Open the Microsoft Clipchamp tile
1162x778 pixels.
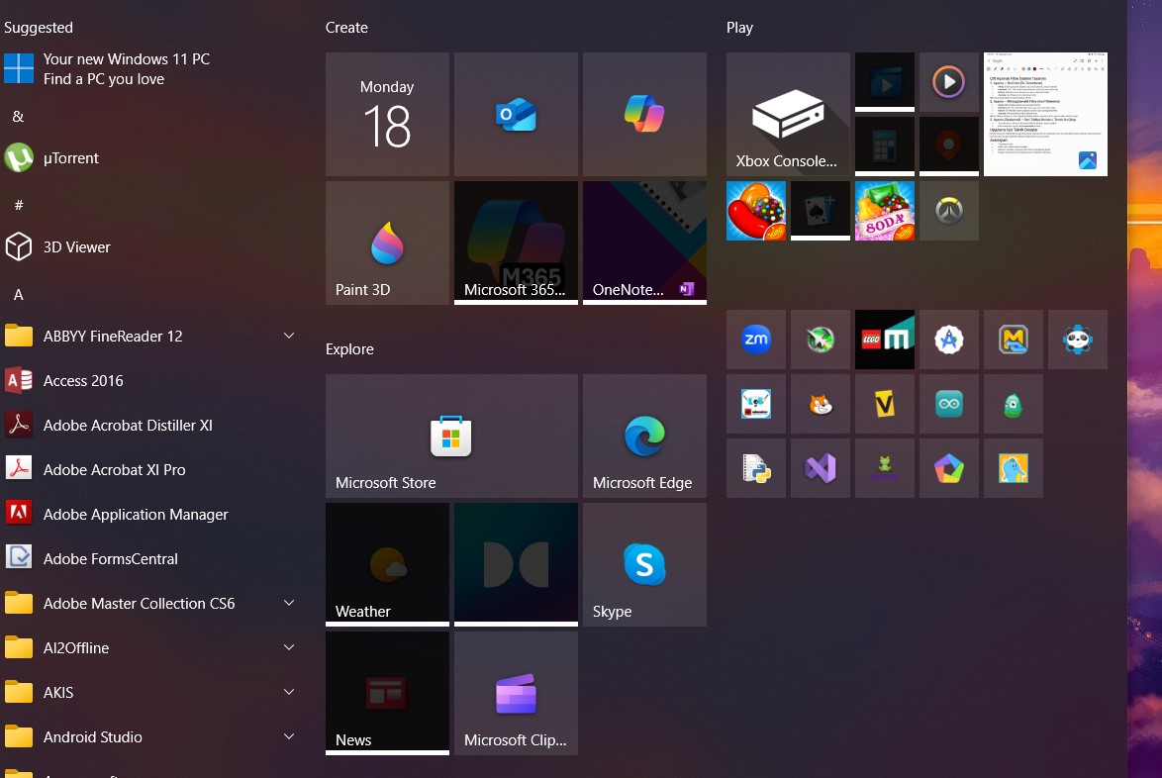pos(516,694)
